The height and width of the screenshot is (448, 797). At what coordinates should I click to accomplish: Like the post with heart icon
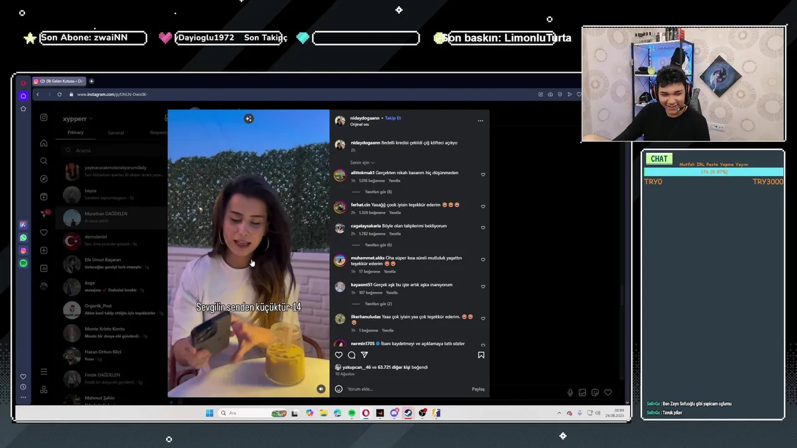point(339,355)
